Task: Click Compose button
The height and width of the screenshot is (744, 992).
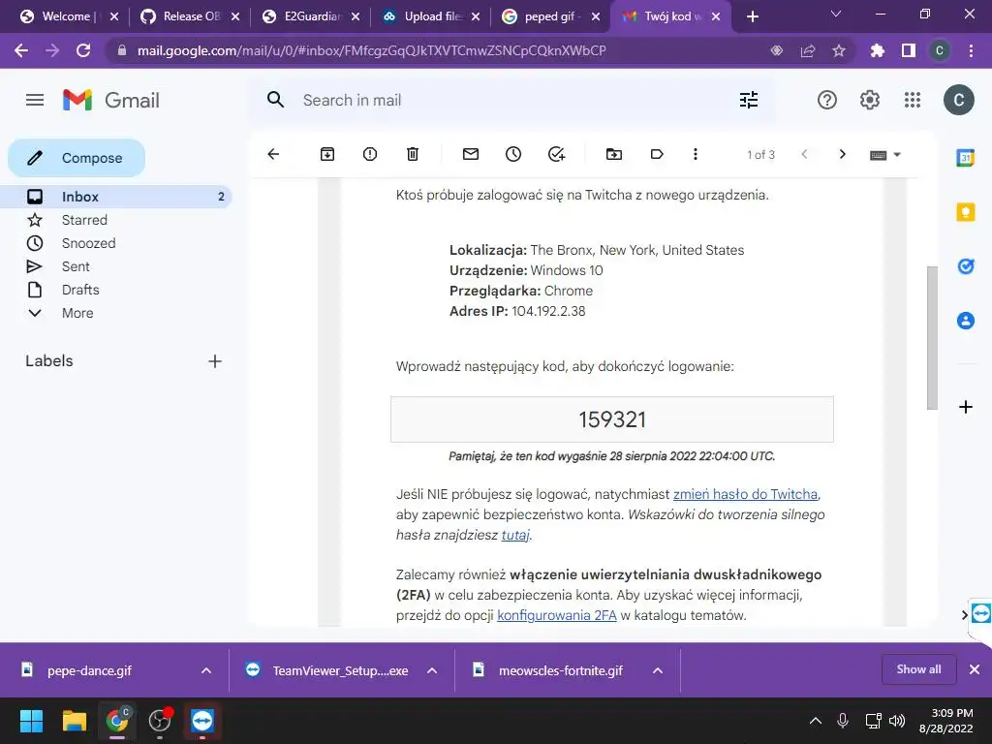Action: click(77, 158)
